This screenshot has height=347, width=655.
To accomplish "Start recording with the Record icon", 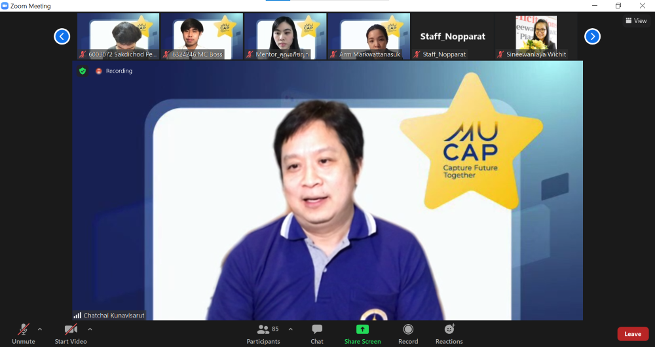I will (x=408, y=329).
